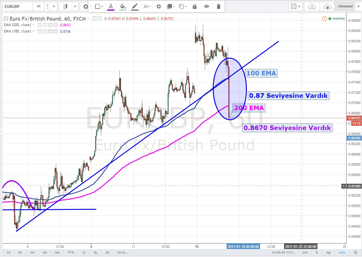
Task: Toggle percentage scale on price axis
Action: point(317,252)
